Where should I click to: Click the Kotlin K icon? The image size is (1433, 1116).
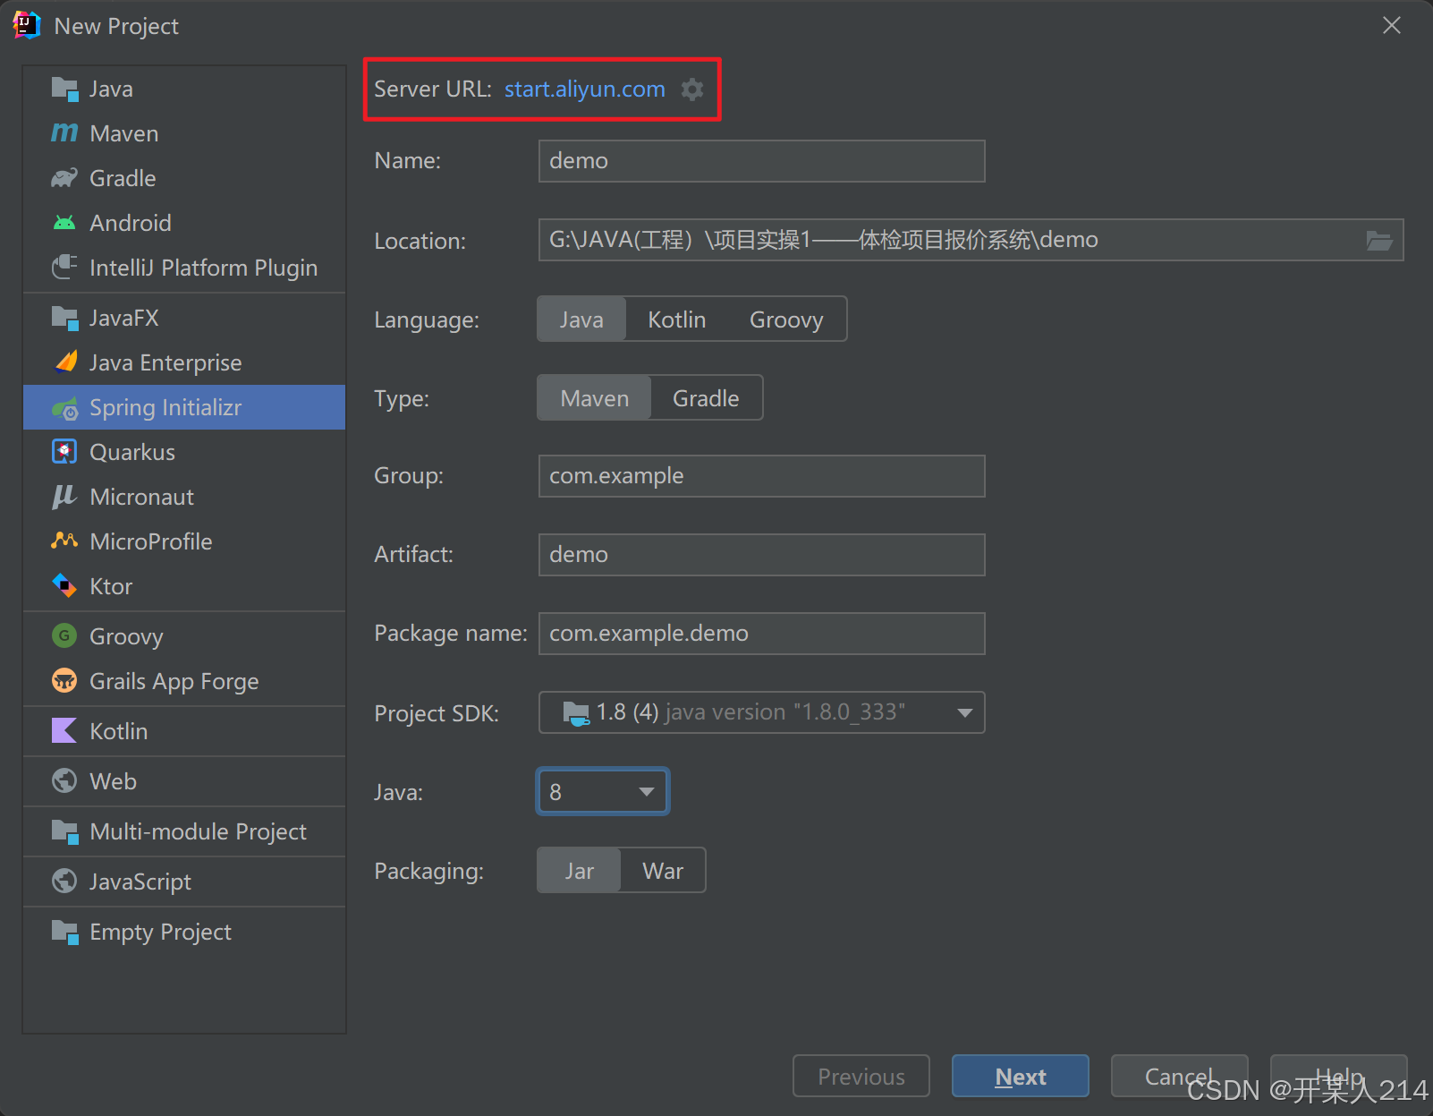click(64, 731)
